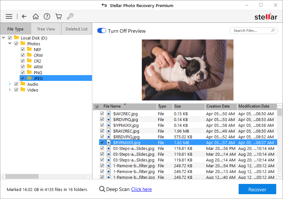The height and width of the screenshot is (199, 283).
Task: Uncheck the NEF checkbox
Action: [23, 49]
